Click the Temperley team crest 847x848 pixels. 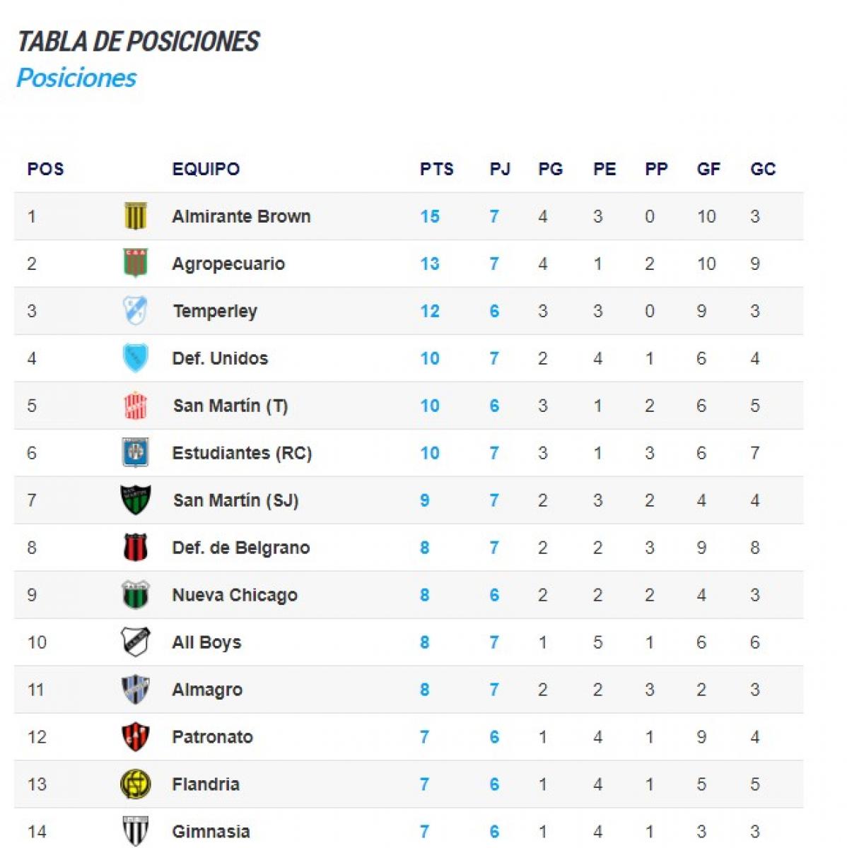[x=135, y=311]
